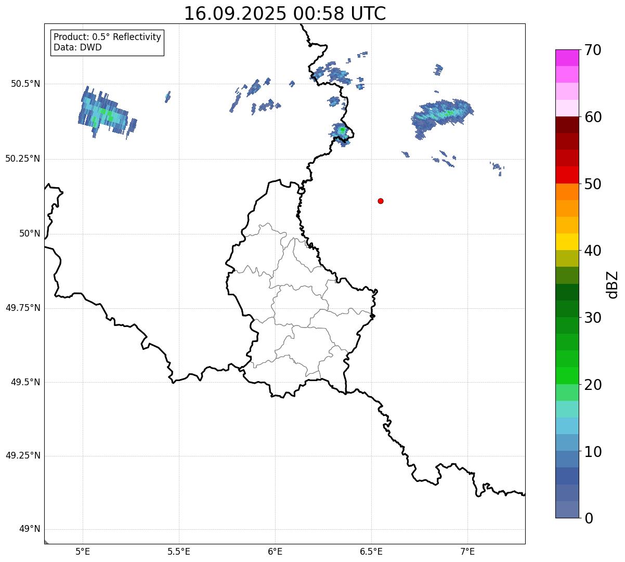Click the "49.5°N" latitude label
The height and width of the screenshot is (562, 625).
pyautogui.click(x=25, y=382)
